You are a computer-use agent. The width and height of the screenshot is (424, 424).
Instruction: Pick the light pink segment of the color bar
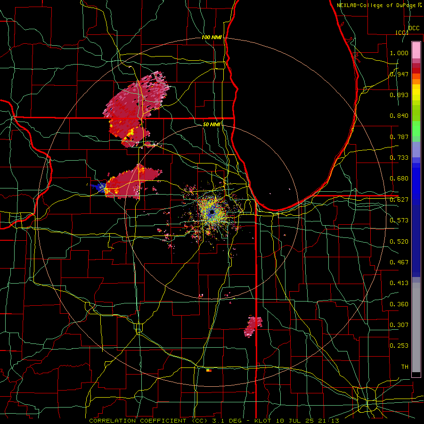point(416,50)
